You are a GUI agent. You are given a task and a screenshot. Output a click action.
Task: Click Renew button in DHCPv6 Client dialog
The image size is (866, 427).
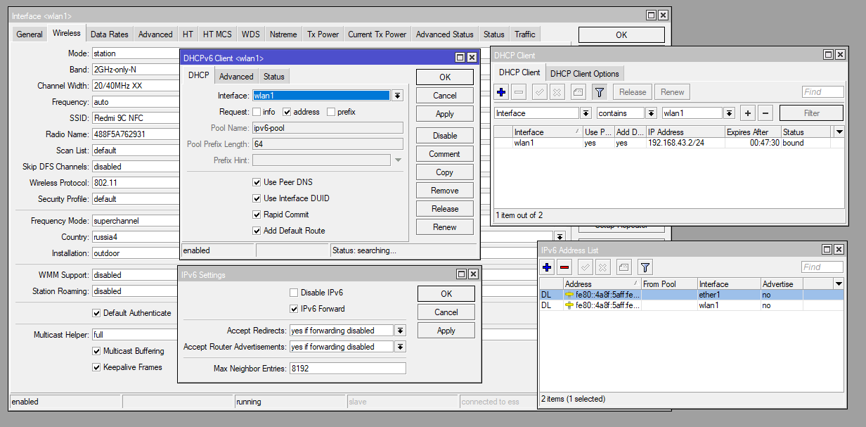pos(445,227)
